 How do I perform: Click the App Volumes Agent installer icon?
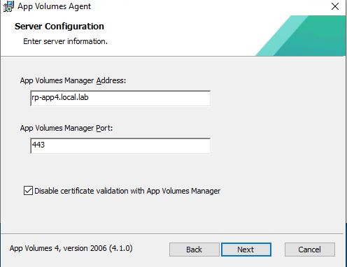point(8,6)
